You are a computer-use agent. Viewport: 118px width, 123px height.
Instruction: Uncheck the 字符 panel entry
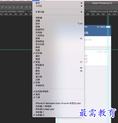click(x=58, y=83)
